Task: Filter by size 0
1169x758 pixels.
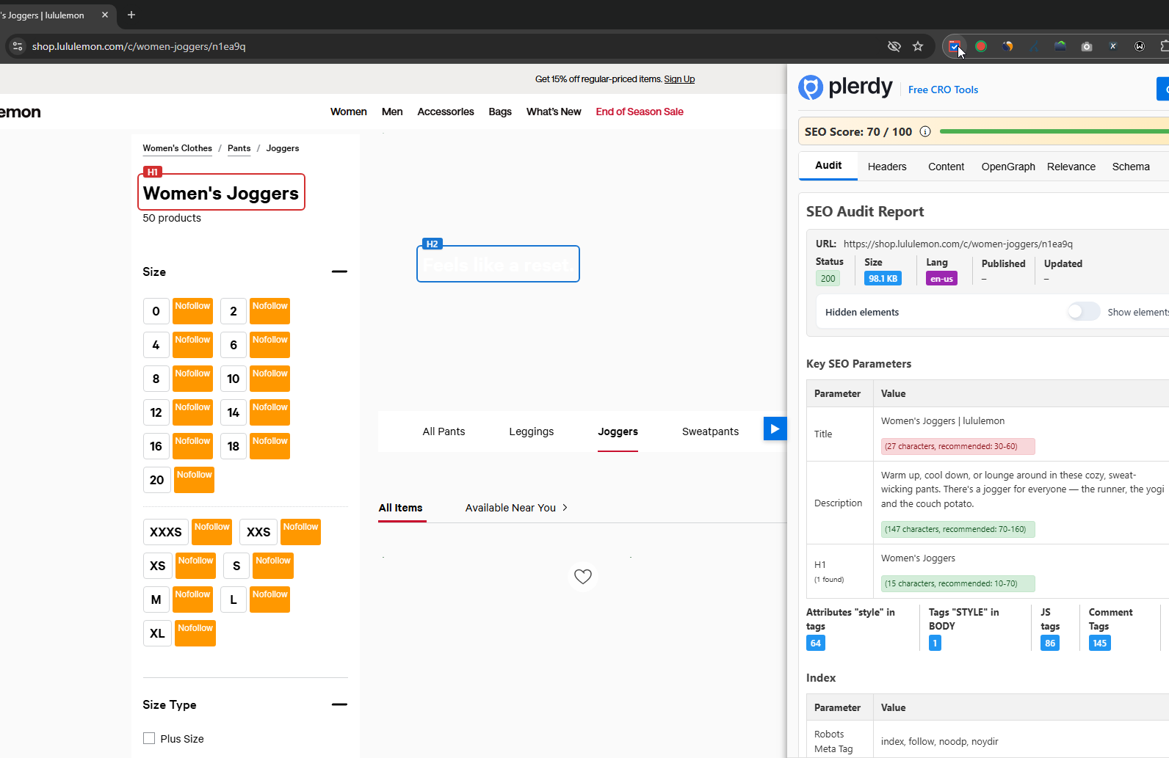Action: (156, 311)
